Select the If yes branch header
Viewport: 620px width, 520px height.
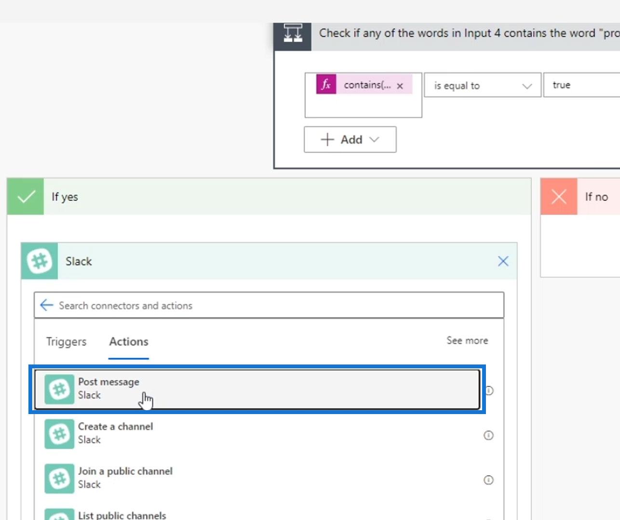coord(269,196)
